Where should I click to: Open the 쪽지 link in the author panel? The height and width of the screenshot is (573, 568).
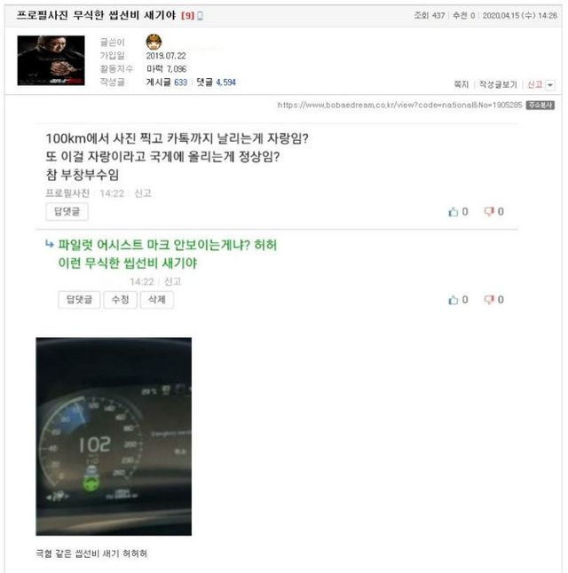(461, 85)
